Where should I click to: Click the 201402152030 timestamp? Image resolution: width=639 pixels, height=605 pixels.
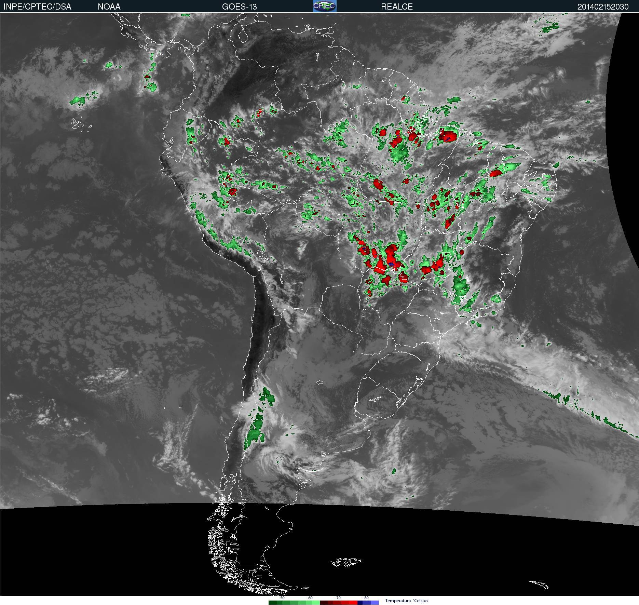[603, 7]
